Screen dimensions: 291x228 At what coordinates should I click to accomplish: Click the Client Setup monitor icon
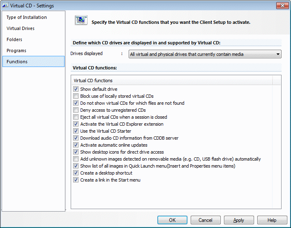pyautogui.click(x=81, y=20)
